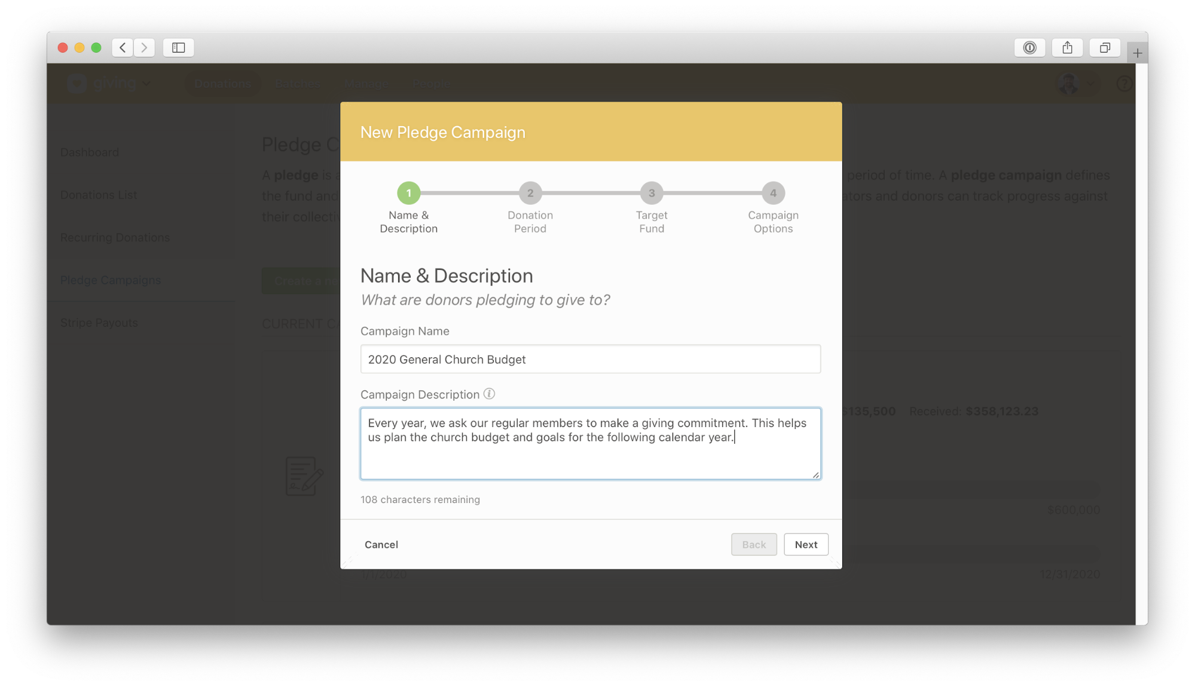Image resolution: width=1195 pixels, height=687 pixels.
Task: Open the 1Password extension icon
Action: pyautogui.click(x=1029, y=47)
